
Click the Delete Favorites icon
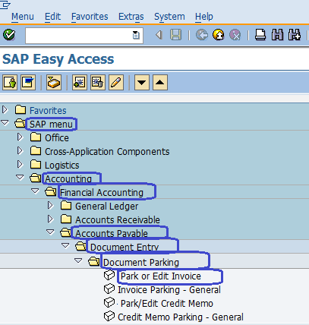pyautogui.click(x=98, y=83)
